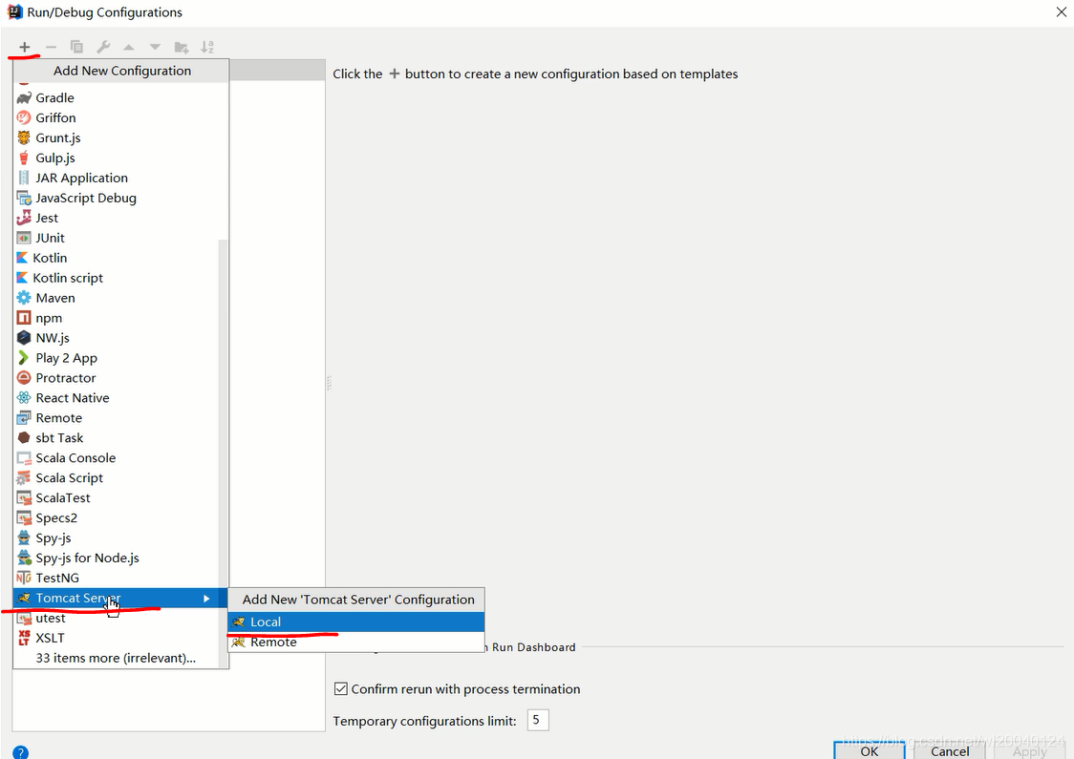
Task: Select the Kotlin logo icon
Action: point(22,258)
